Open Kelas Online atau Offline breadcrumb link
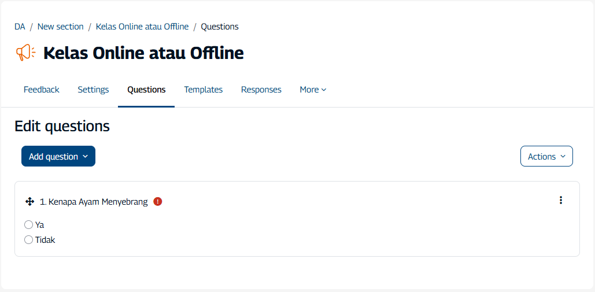Image resolution: width=595 pixels, height=292 pixels. [x=142, y=27]
